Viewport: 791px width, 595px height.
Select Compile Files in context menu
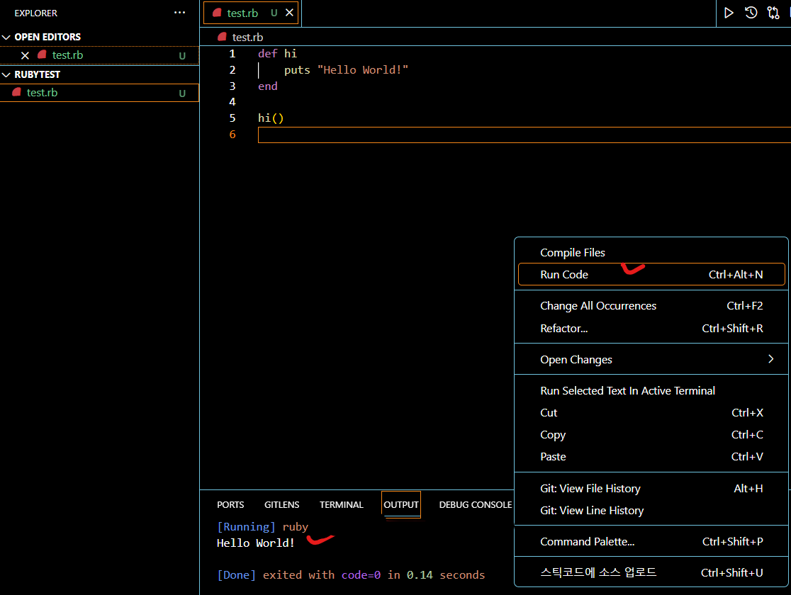(x=651, y=253)
